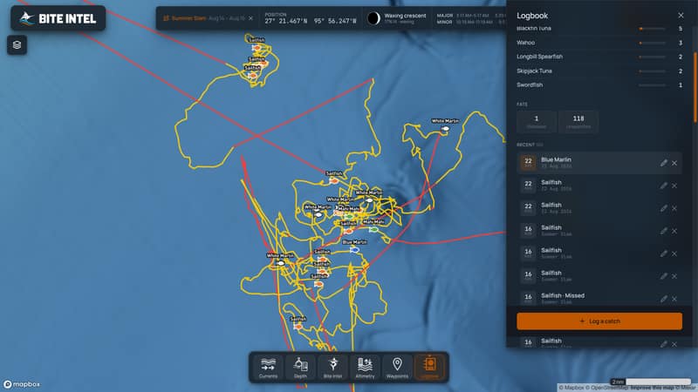Click the Swordfish count bar
The width and height of the screenshot is (698, 392).
pyautogui.click(x=652, y=84)
